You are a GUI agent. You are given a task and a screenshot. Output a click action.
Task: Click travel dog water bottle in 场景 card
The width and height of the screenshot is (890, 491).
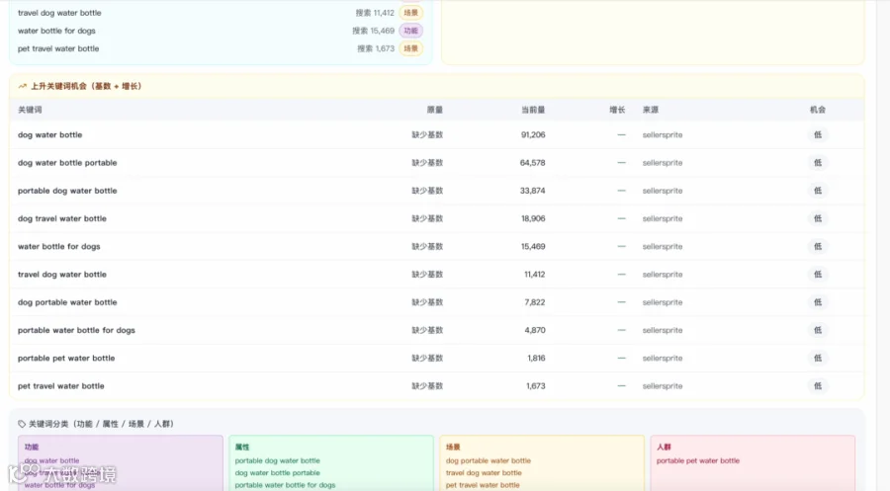click(x=484, y=473)
